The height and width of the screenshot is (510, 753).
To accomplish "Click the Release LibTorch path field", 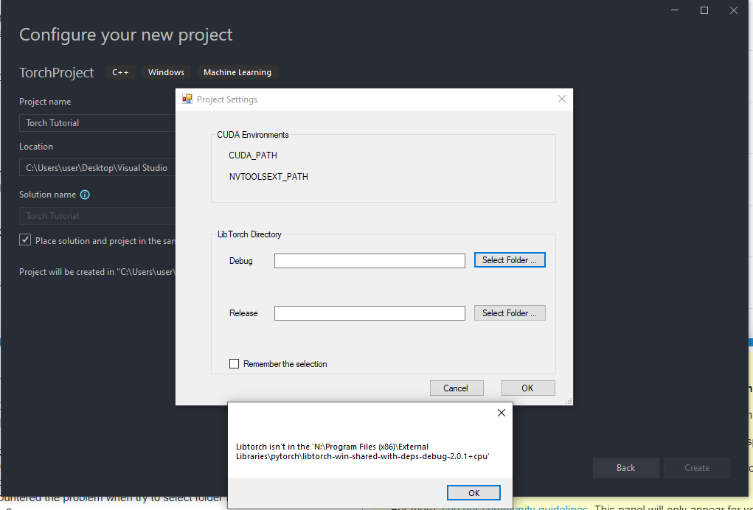I will pyautogui.click(x=369, y=313).
